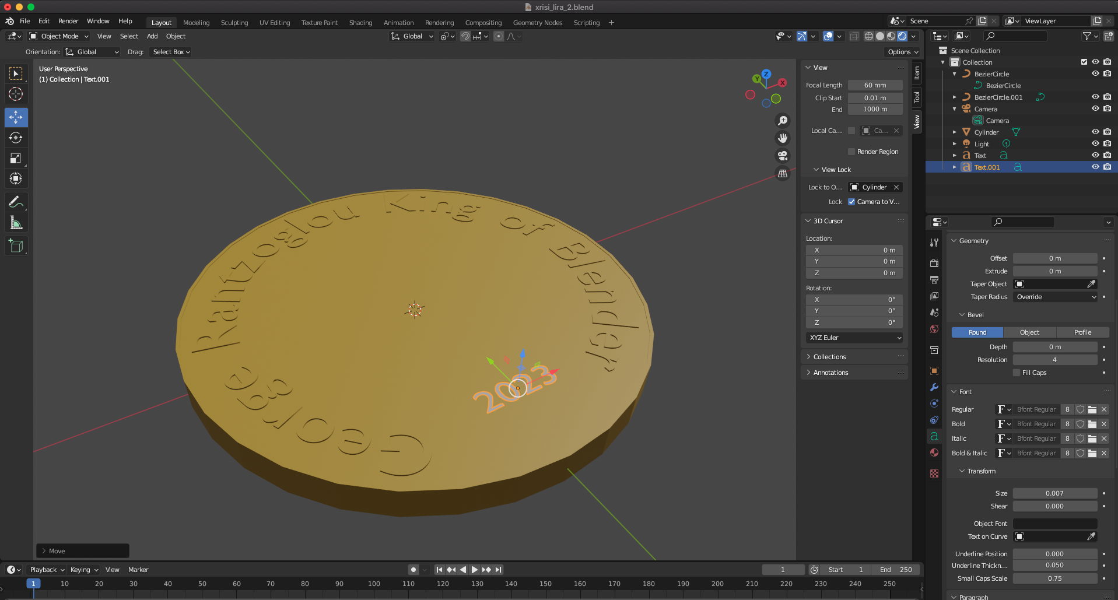
Task: Hide the Cylinder object in viewport
Action: (x=1095, y=132)
